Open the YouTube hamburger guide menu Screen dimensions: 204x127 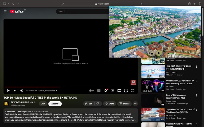[x=5, y=11]
